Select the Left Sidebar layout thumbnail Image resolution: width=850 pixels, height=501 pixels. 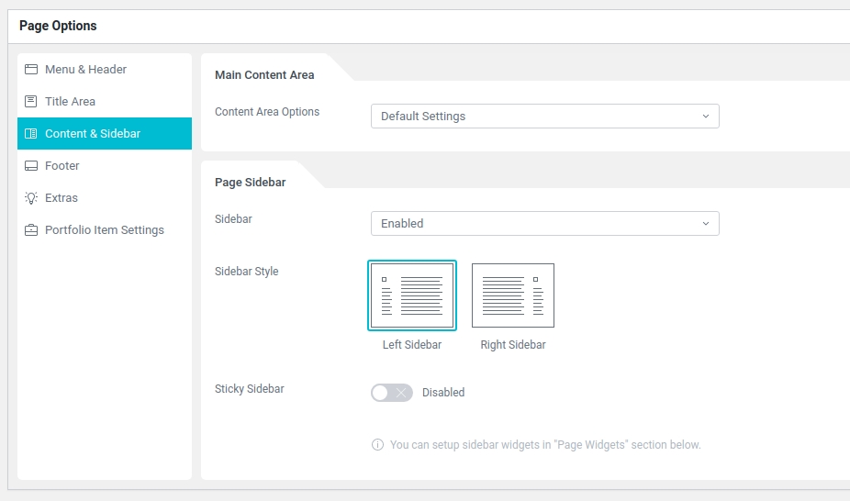click(x=412, y=295)
